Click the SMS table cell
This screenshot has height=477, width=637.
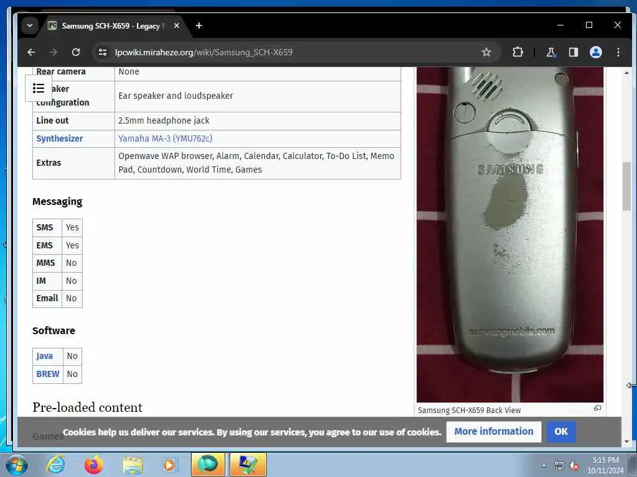[x=47, y=228]
